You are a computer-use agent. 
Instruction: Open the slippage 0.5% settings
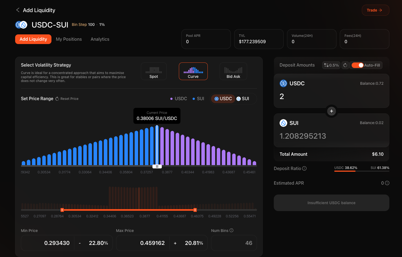(331, 65)
